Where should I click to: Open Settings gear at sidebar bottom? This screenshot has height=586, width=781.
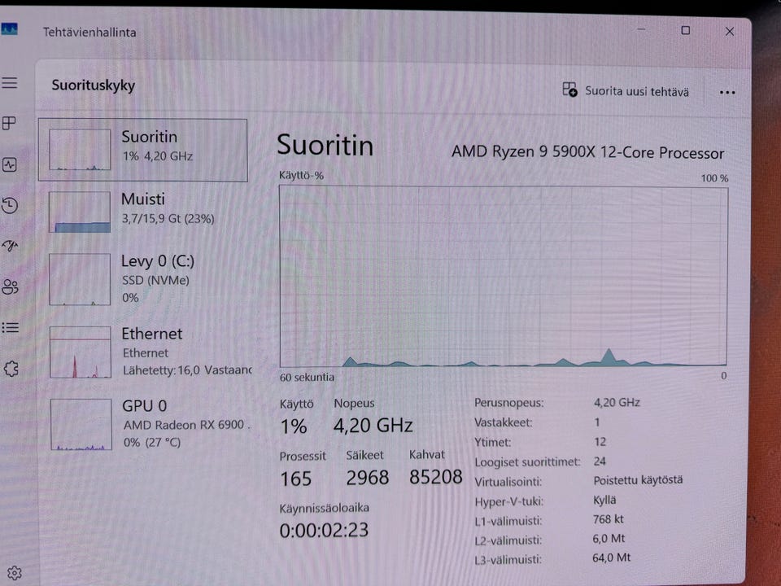coord(15,573)
